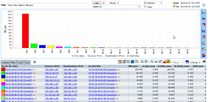
Task: Select the 3D area chart icon
Action: (203, 25)
